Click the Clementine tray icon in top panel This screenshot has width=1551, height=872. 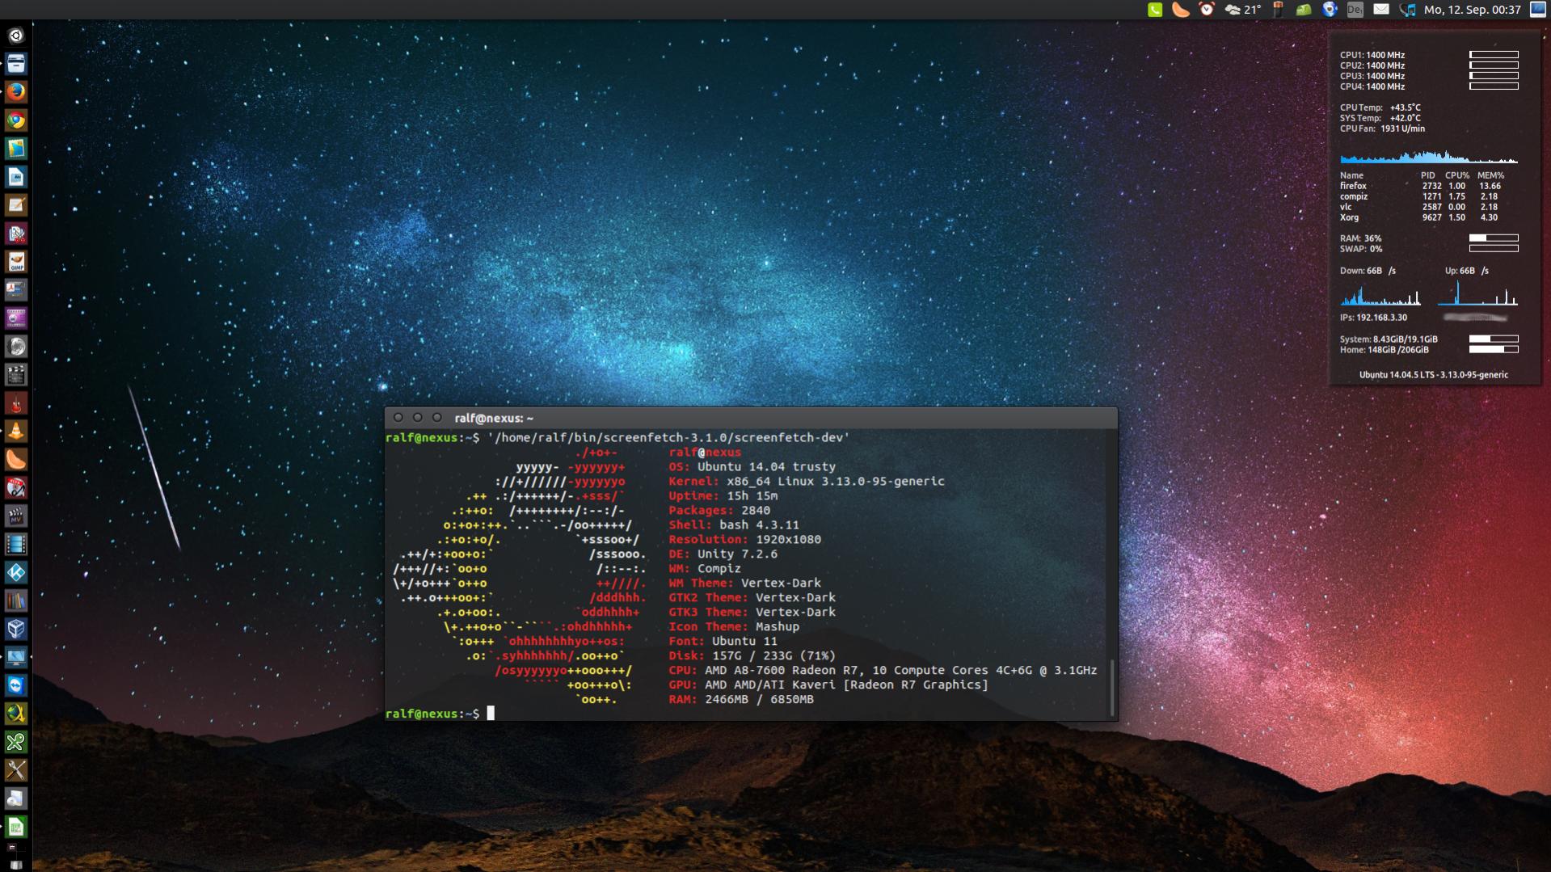[x=1181, y=10]
